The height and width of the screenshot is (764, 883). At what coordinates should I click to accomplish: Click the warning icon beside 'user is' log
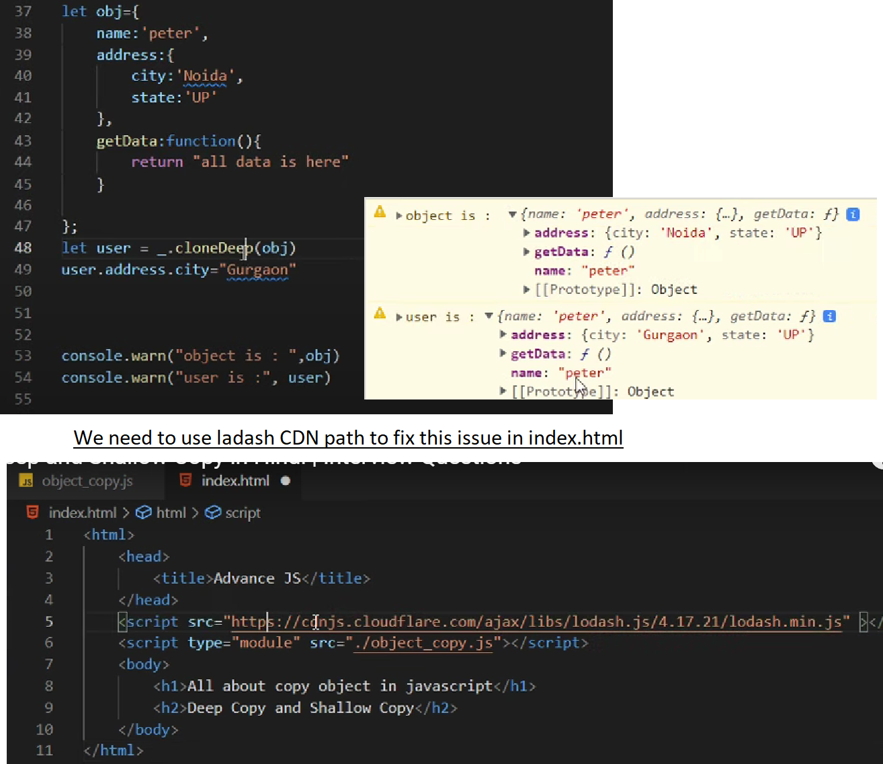pyautogui.click(x=380, y=313)
